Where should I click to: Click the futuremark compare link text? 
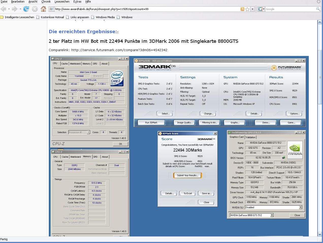click(x=119, y=50)
